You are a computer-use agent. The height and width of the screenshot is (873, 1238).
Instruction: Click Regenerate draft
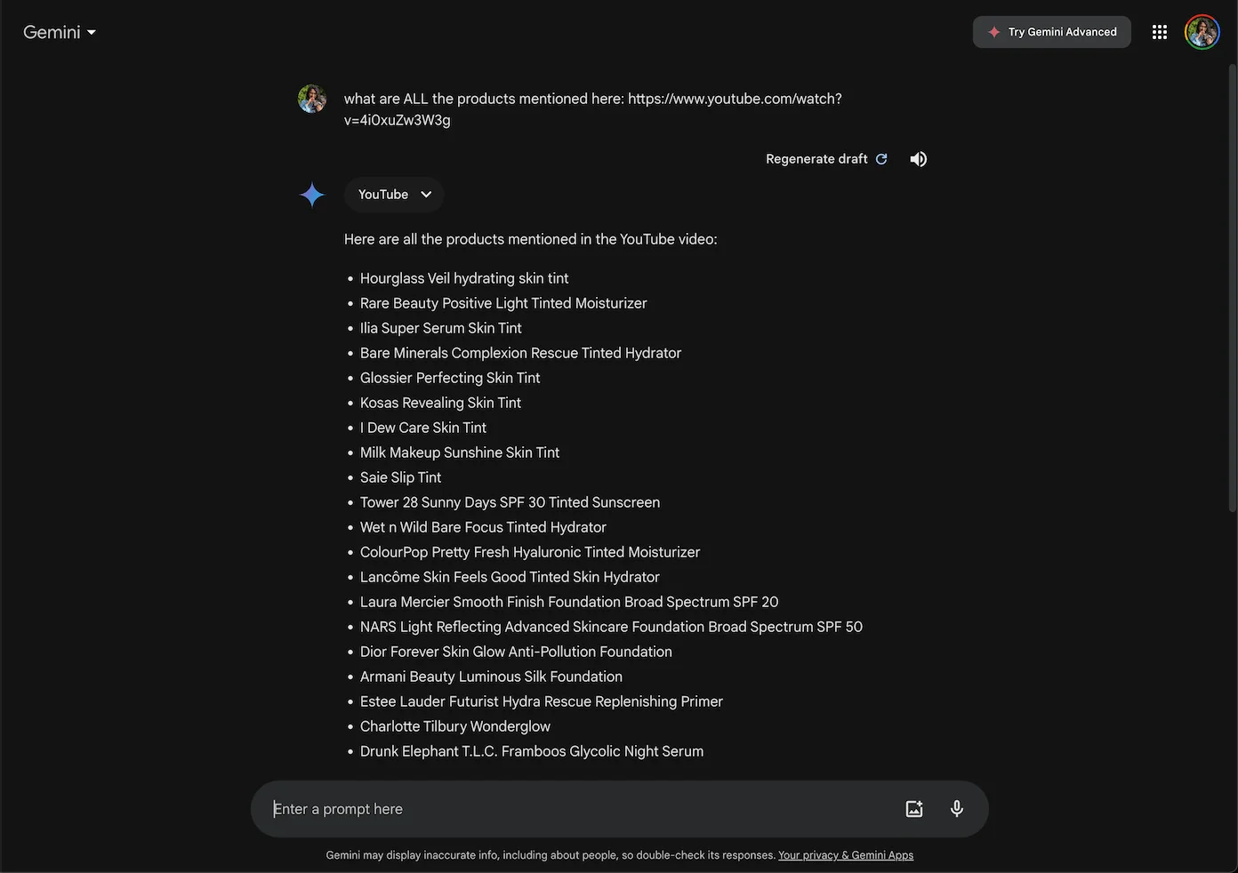tap(826, 159)
